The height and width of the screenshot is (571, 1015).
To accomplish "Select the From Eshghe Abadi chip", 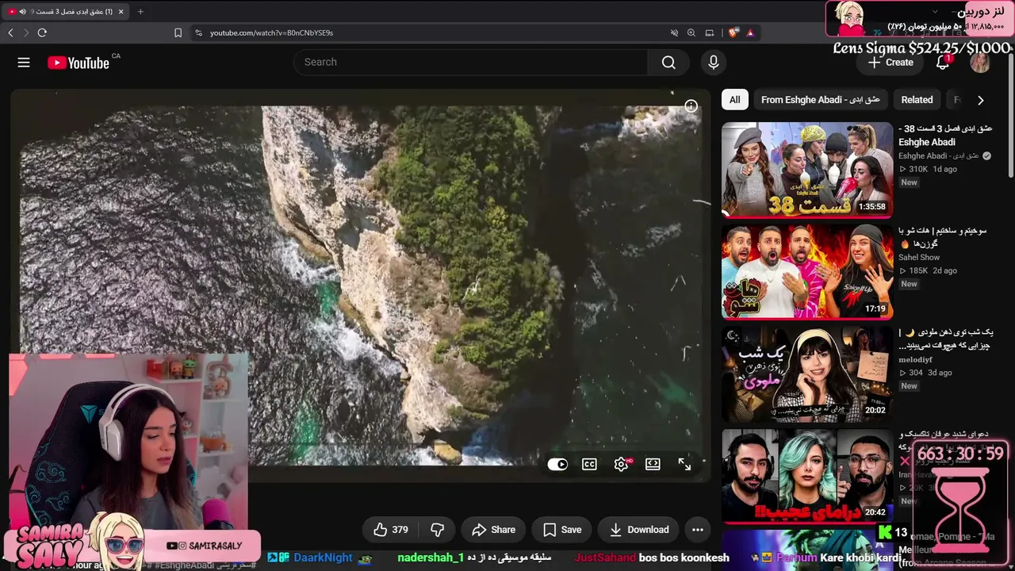I will click(x=821, y=100).
